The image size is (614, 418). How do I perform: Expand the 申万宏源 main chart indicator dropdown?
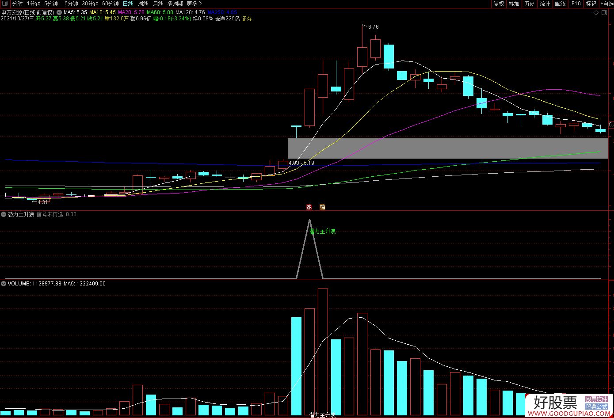pos(59,12)
